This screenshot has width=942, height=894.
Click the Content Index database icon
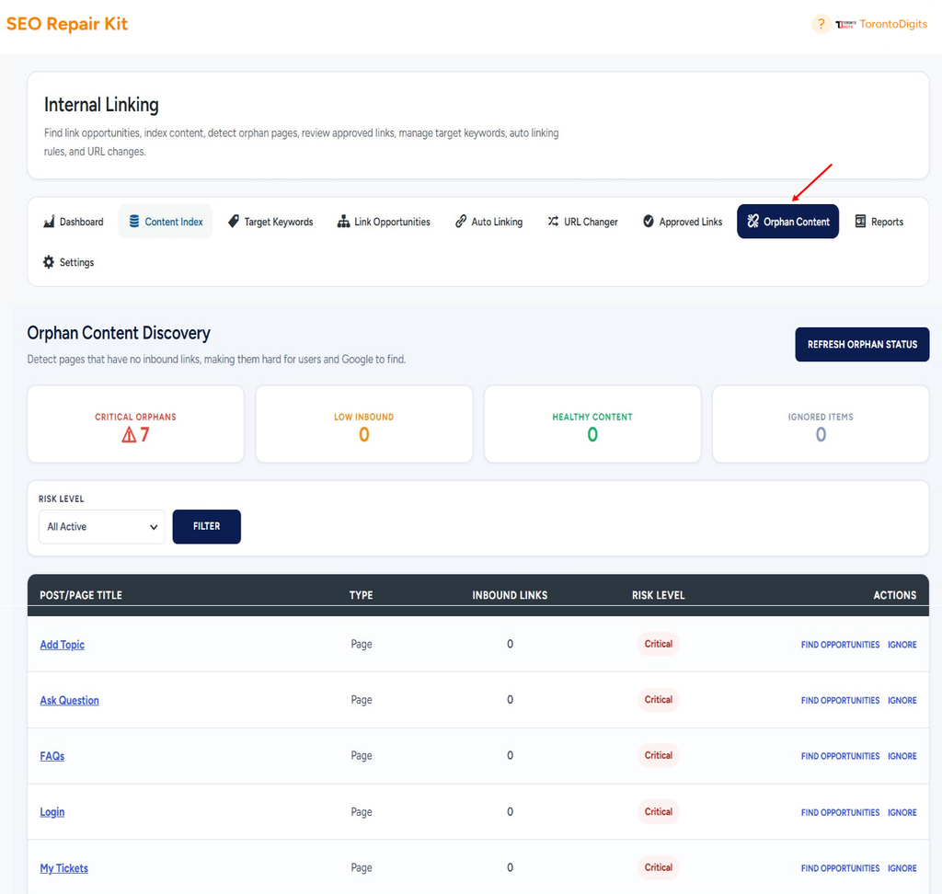point(134,221)
